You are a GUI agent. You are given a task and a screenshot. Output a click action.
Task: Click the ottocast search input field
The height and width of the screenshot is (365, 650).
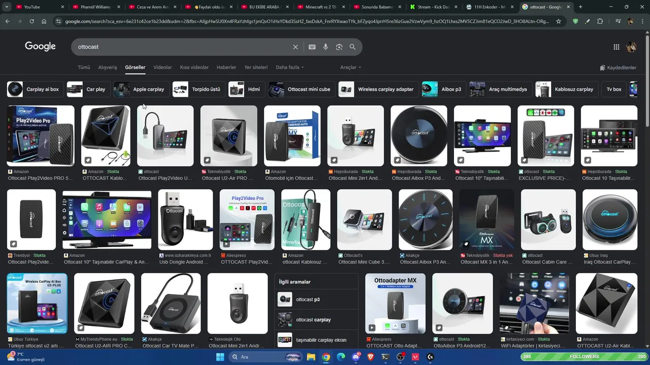tap(183, 47)
